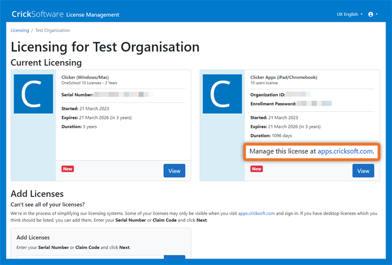Select Test Organisation breadcrumb item
This screenshot has height=265, width=392.
(x=53, y=31)
